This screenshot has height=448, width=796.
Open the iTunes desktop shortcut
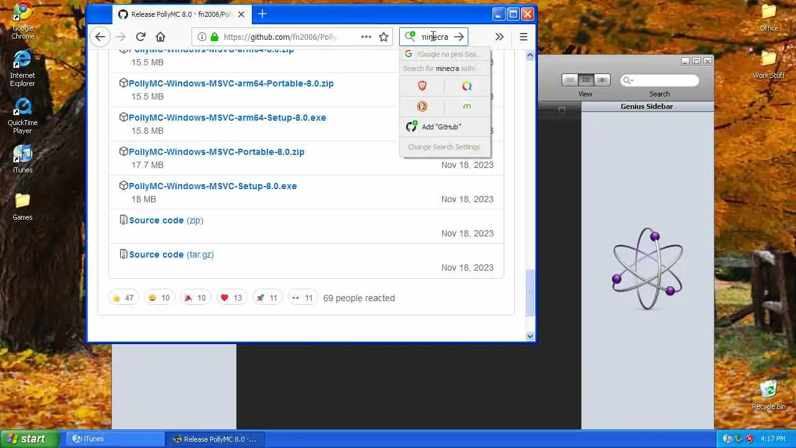22,159
